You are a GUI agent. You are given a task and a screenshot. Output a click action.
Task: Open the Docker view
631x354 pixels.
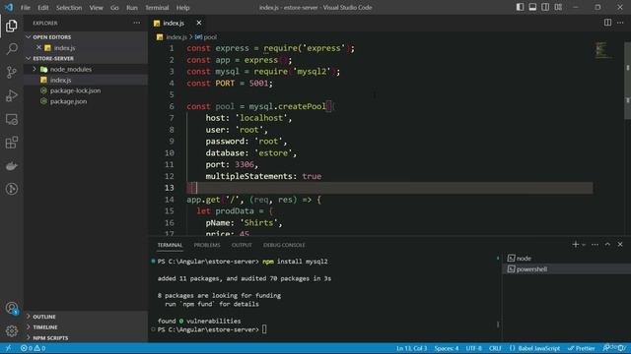(x=11, y=166)
